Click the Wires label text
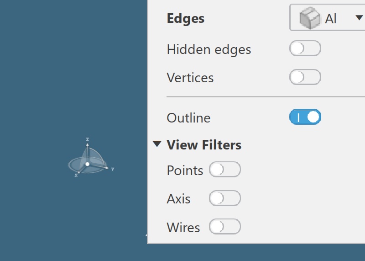 pyautogui.click(x=183, y=228)
